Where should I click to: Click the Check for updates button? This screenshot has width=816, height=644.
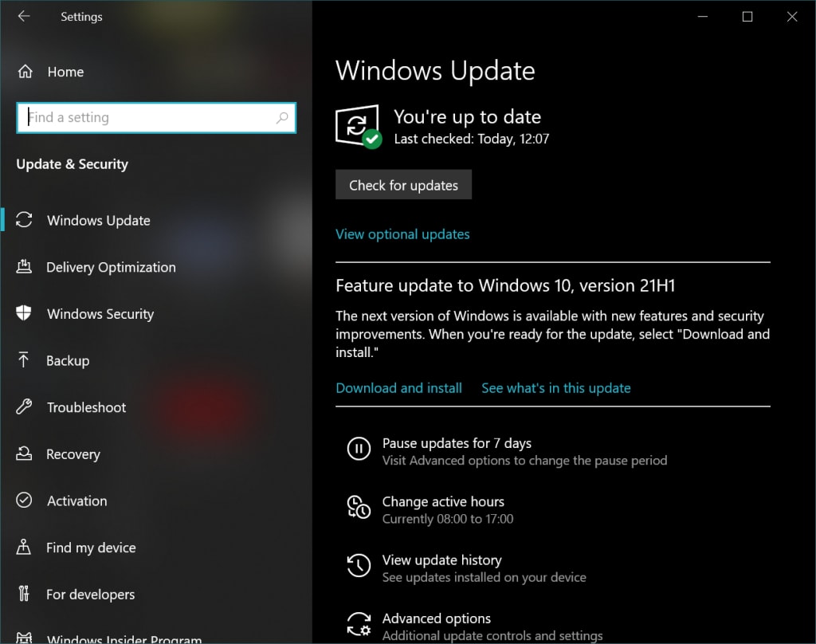coord(403,185)
